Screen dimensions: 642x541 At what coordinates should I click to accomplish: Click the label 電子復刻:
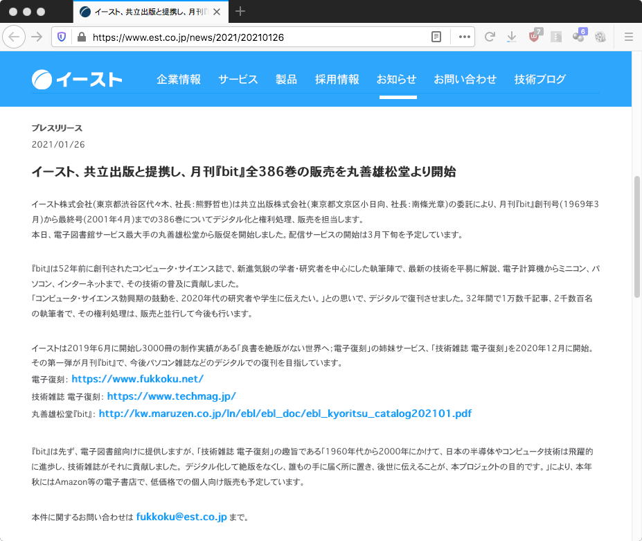[x=50, y=379]
